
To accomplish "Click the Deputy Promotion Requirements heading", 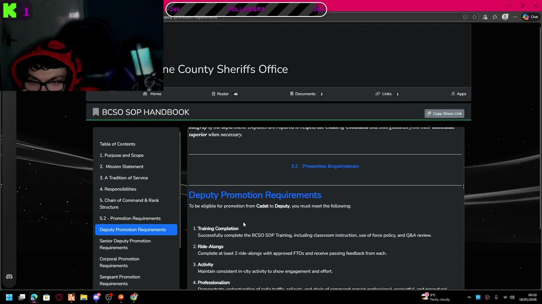I will point(255,195).
